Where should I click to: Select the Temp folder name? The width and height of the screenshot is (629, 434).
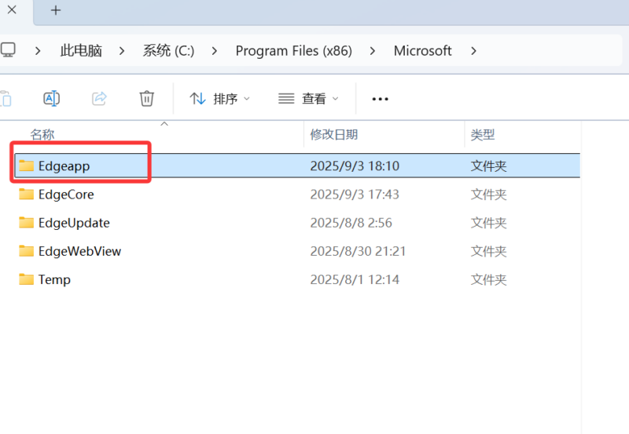[54, 280]
